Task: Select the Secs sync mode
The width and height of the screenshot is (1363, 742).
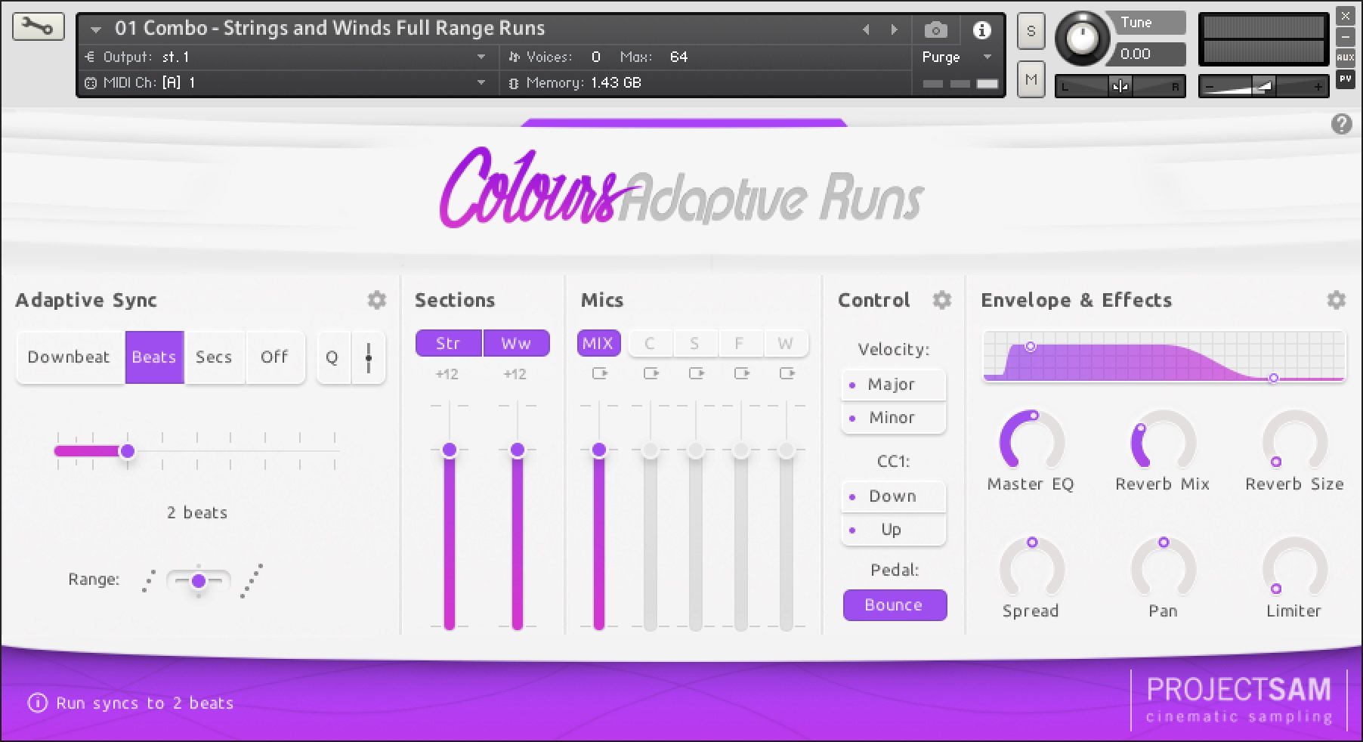Action: pos(214,357)
